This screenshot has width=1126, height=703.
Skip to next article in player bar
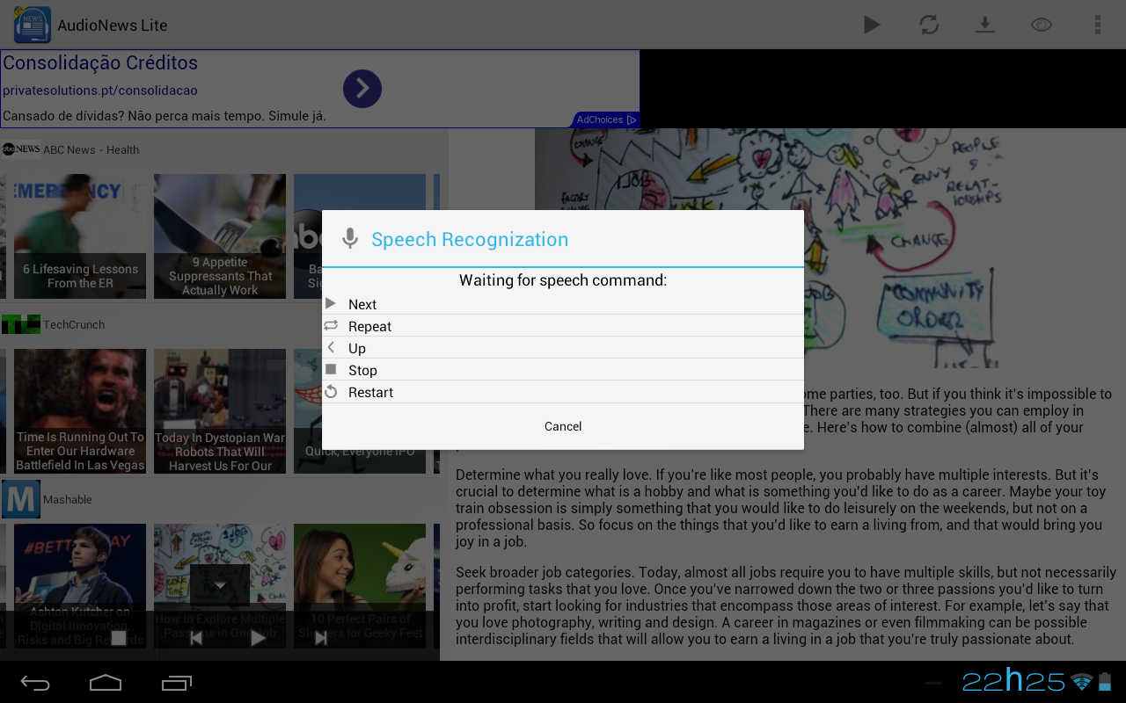tap(321, 638)
